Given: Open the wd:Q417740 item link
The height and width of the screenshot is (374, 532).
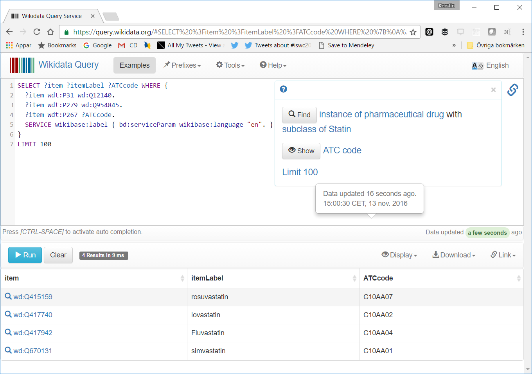Looking at the screenshot, I should tap(33, 315).
